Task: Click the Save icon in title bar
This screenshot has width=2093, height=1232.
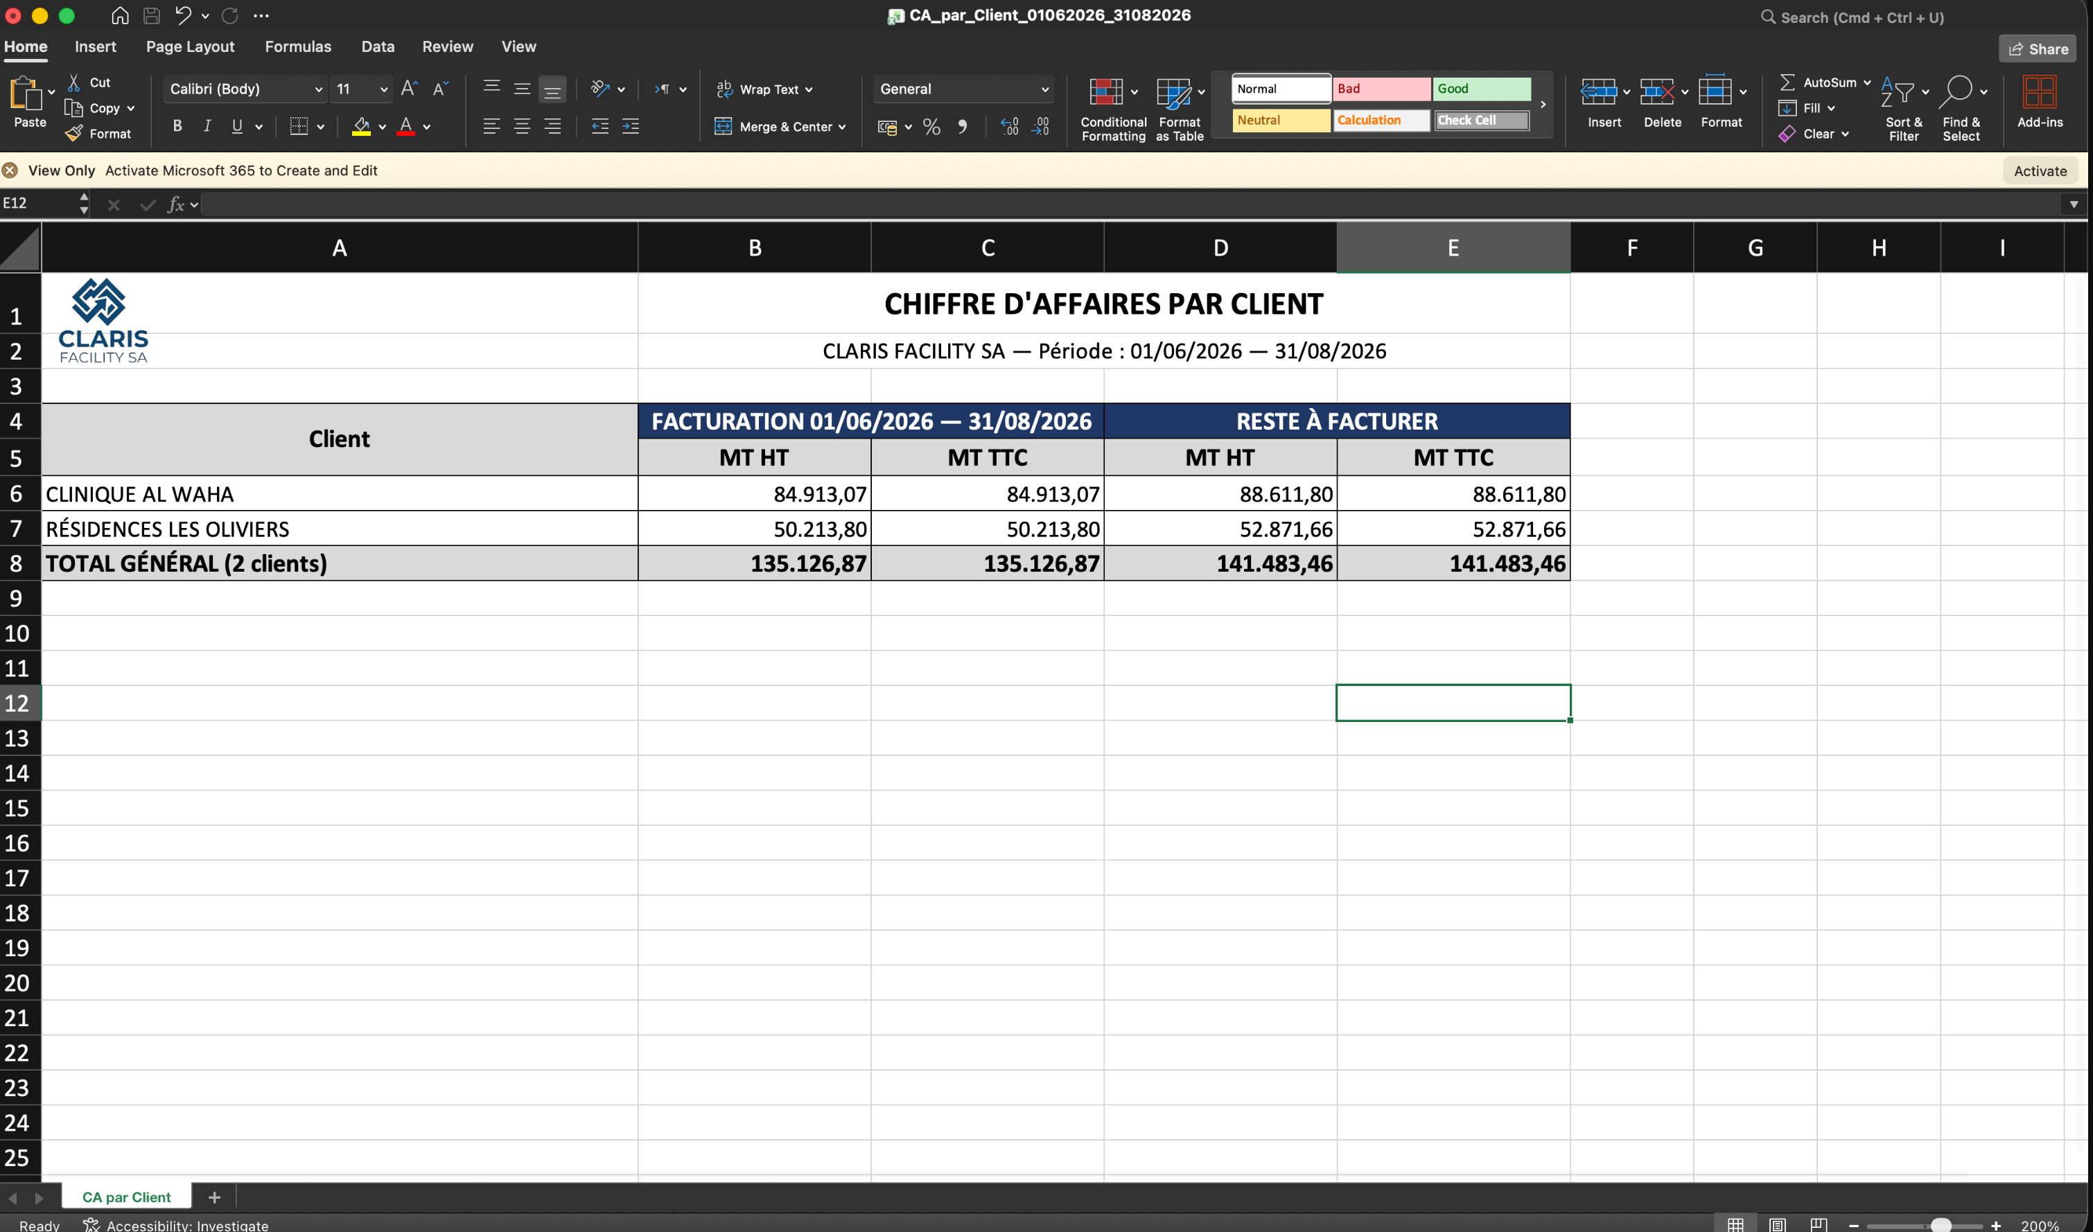Action: click(x=151, y=16)
